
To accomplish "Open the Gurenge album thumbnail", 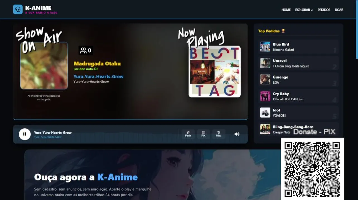I will pyautogui.click(x=265, y=79).
